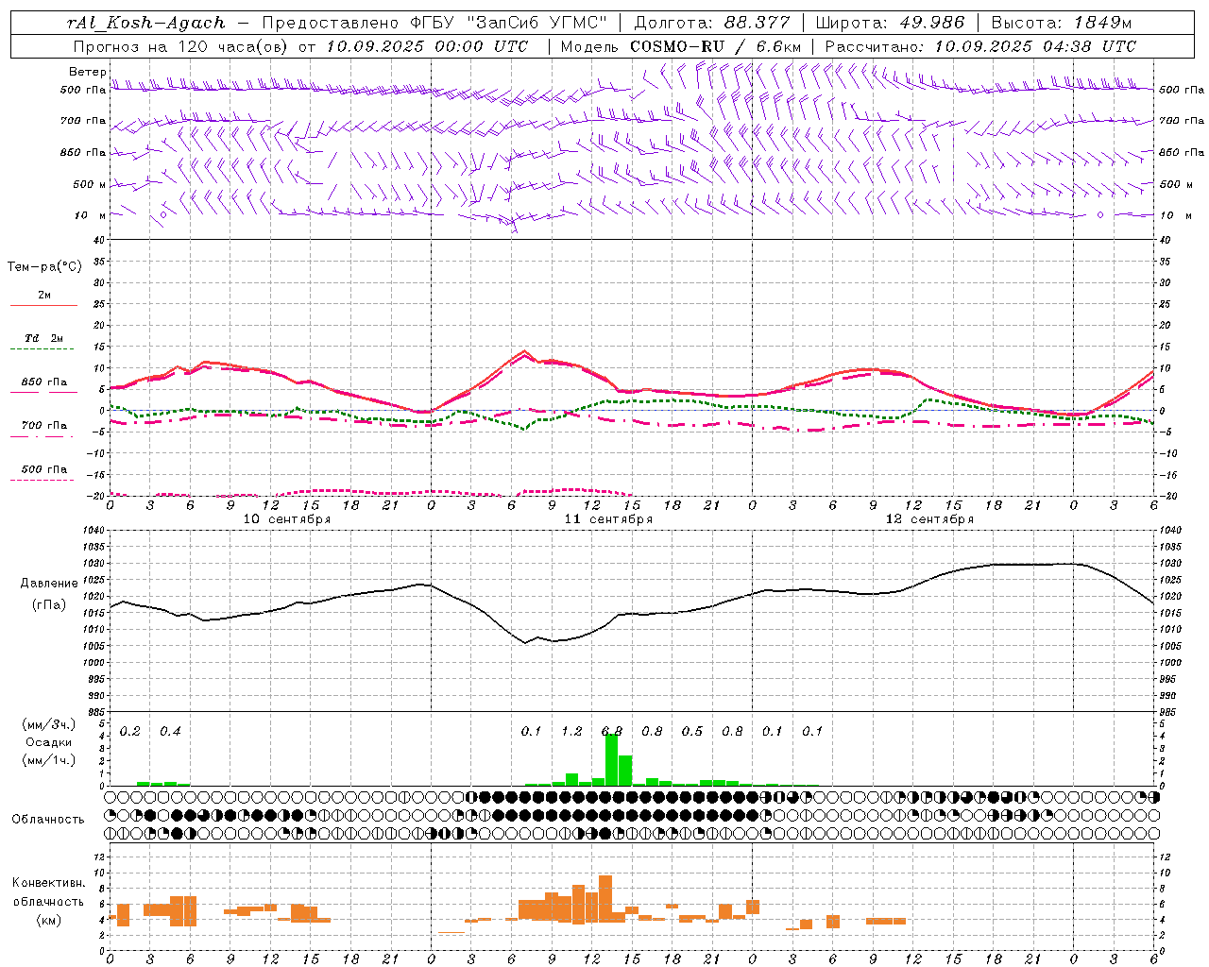Viewport: 1209px width, 967px height.
Task: Select the Давление pressure panel label
Action: point(49,584)
